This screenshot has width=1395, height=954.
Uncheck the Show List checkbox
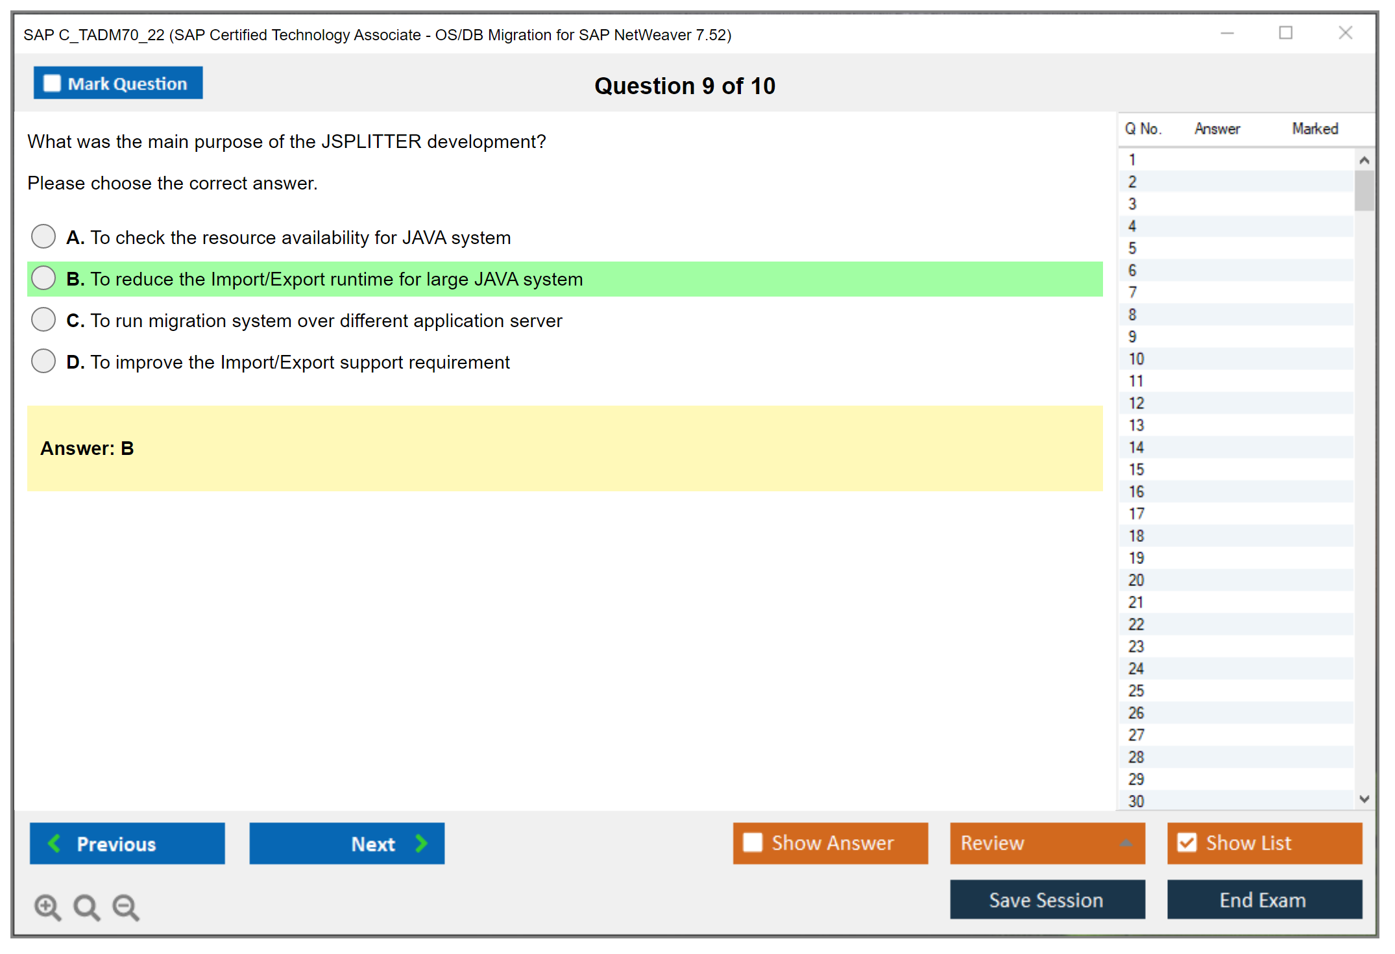pos(1187,842)
